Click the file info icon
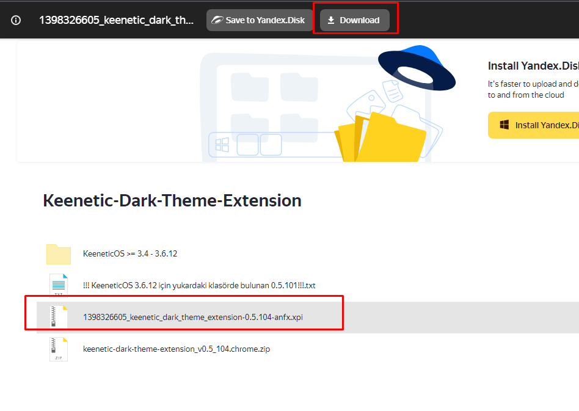This screenshot has height=411, width=579. coord(16,20)
